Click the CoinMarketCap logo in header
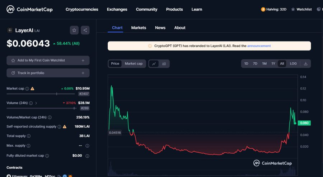Screen dimensions: 323x177 pyautogui.click(x=30, y=9)
